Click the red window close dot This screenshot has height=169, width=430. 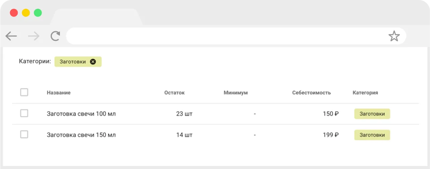(x=14, y=13)
